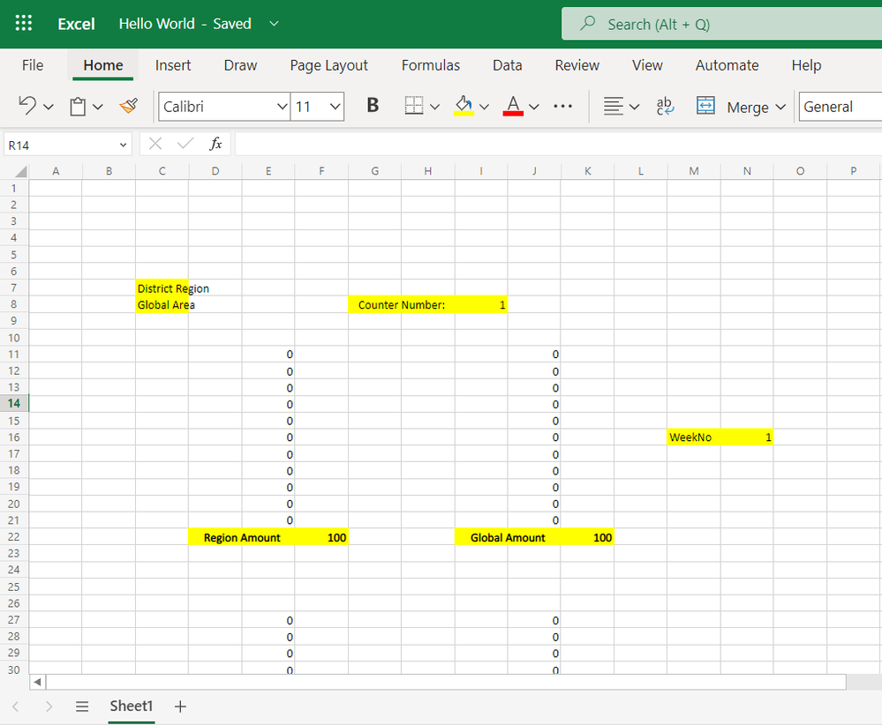Open the Help tab
Screen dimensions: 882x725
[x=806, y=65]
